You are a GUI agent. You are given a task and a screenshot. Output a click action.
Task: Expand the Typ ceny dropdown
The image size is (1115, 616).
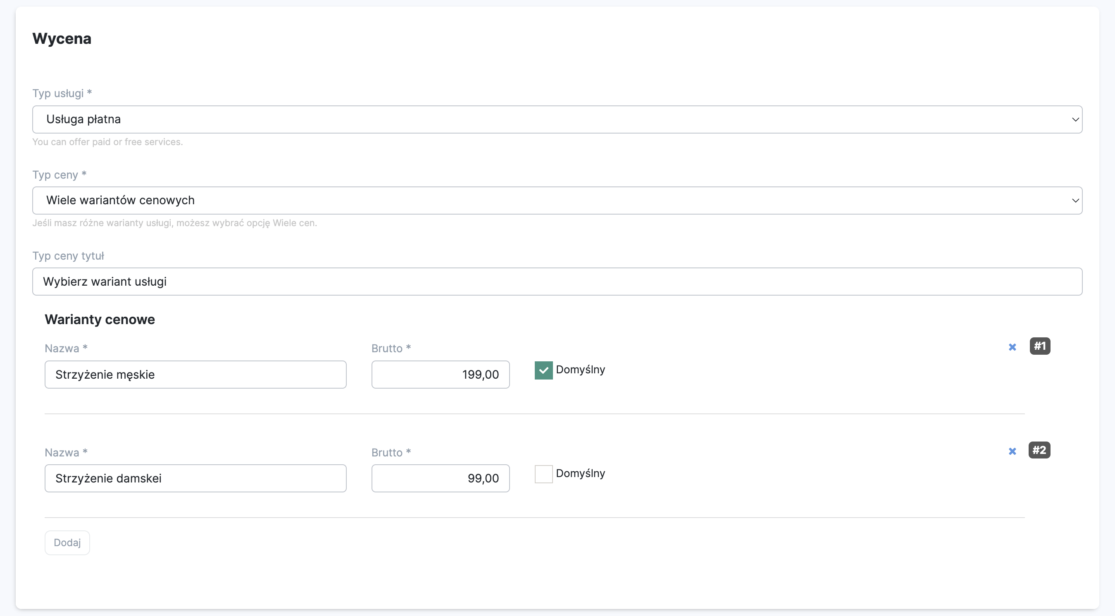click(x=557, y=201)
